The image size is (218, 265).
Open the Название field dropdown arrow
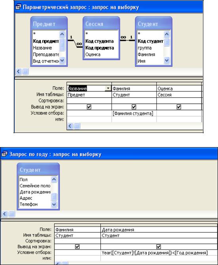pyautogui.click(x=108, y=88)
